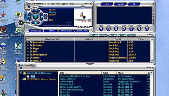
Task: Open playlist using the Open icon
Action: [x=101, y=29]
